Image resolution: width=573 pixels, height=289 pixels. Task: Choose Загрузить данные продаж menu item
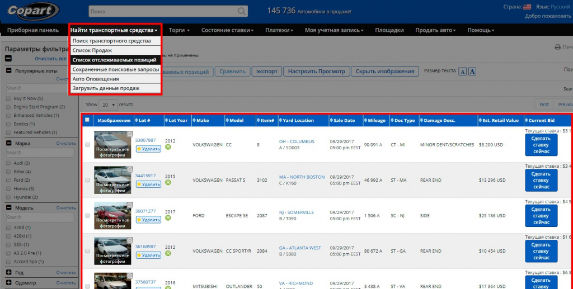click(x=115, y=88)
